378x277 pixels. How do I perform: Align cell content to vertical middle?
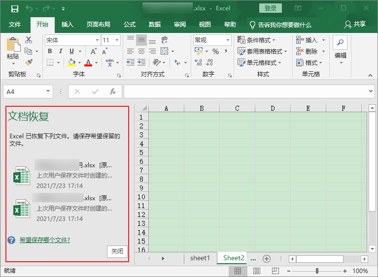coord(141,40)
